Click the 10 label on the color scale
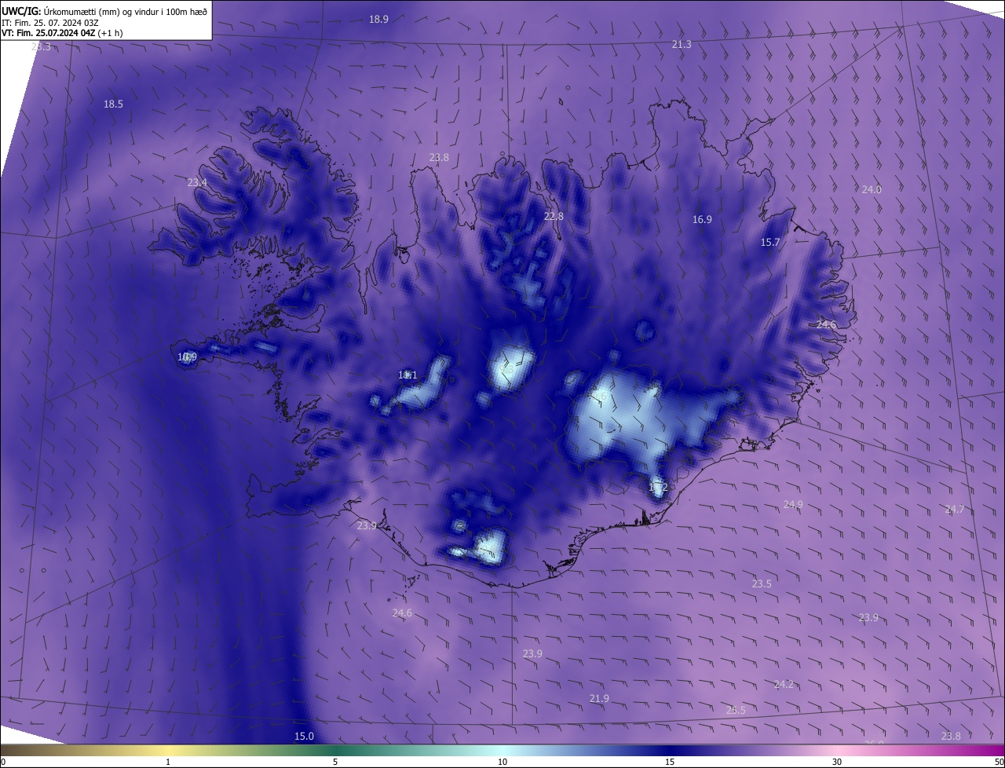The image size is (1005, 768). point(502,762)
